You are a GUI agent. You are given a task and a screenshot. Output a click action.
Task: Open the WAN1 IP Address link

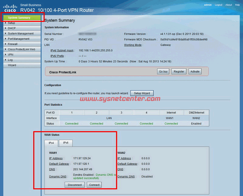(56, 158)
